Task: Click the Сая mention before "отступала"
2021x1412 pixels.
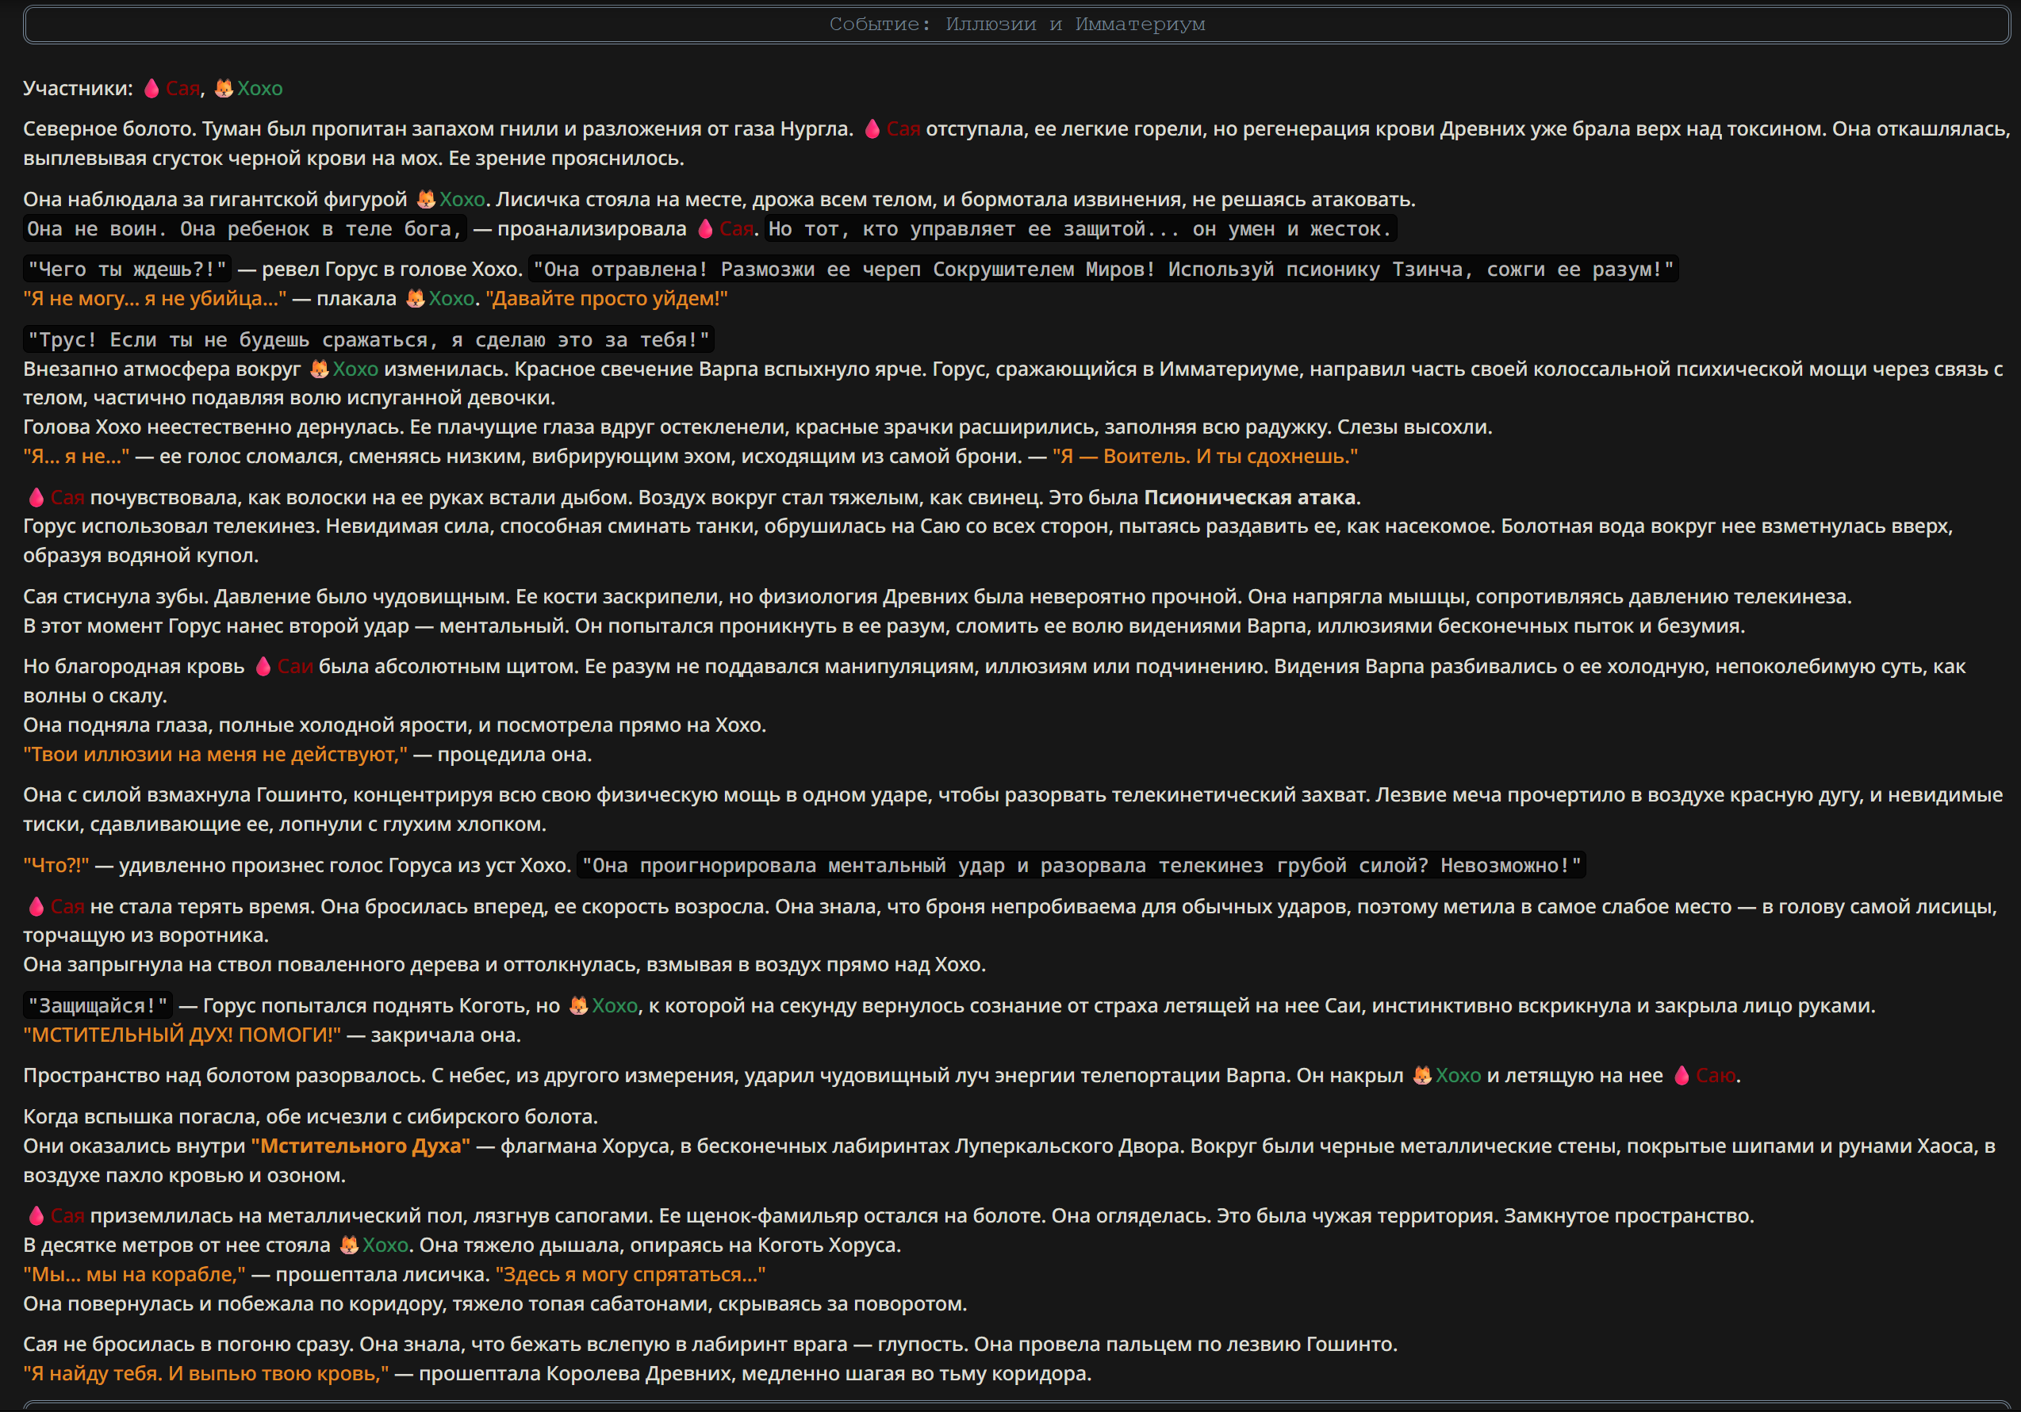Action: pyautogui.click(x=903, y=128)
